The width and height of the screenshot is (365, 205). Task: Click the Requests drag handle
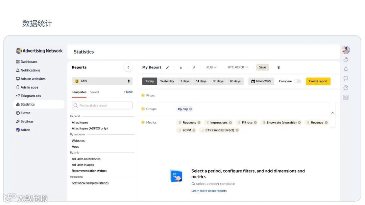[x=180, y=123]
